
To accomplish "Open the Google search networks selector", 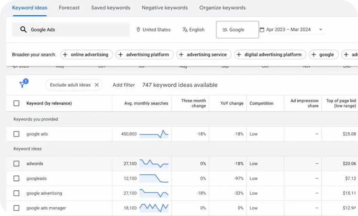I will 238,30.
